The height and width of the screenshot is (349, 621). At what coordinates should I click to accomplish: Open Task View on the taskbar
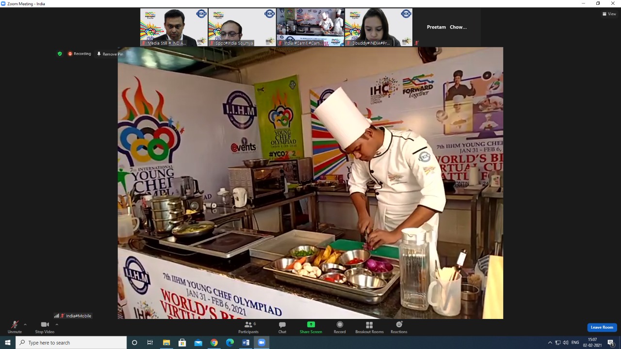coord(150,343)
